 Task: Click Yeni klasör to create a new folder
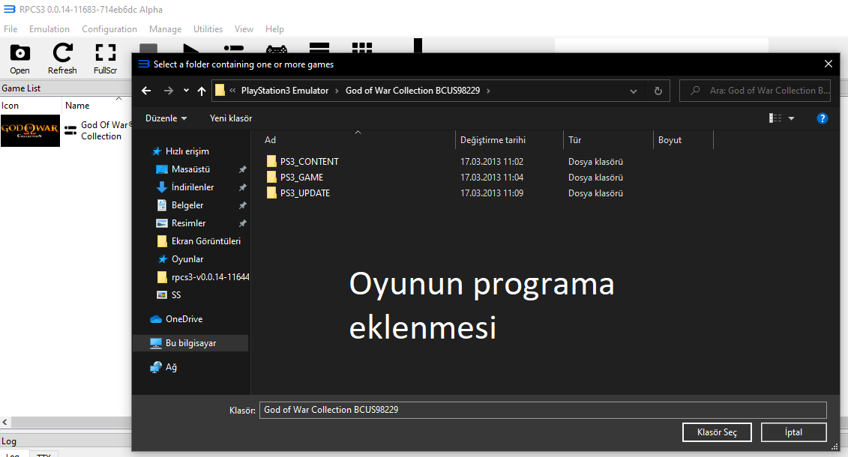231,118
